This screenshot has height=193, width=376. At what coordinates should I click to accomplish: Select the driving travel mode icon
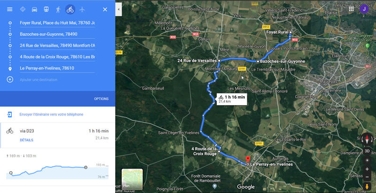pos(34,9)
